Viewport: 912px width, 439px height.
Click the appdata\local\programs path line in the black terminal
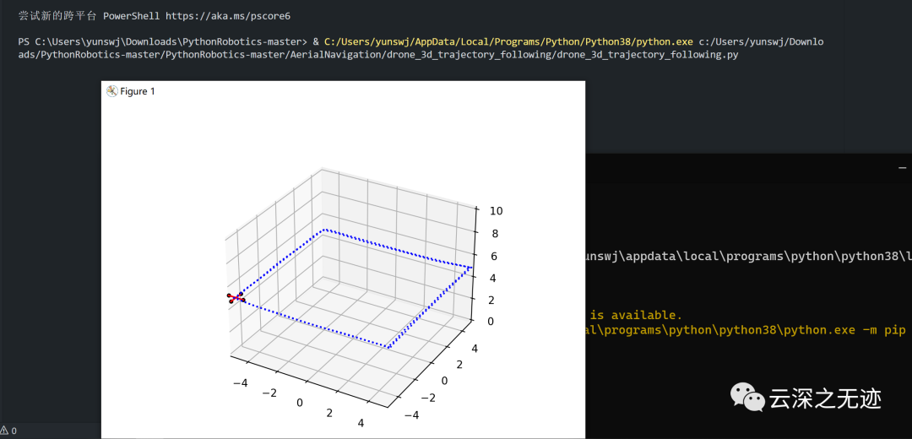[748, 256]
